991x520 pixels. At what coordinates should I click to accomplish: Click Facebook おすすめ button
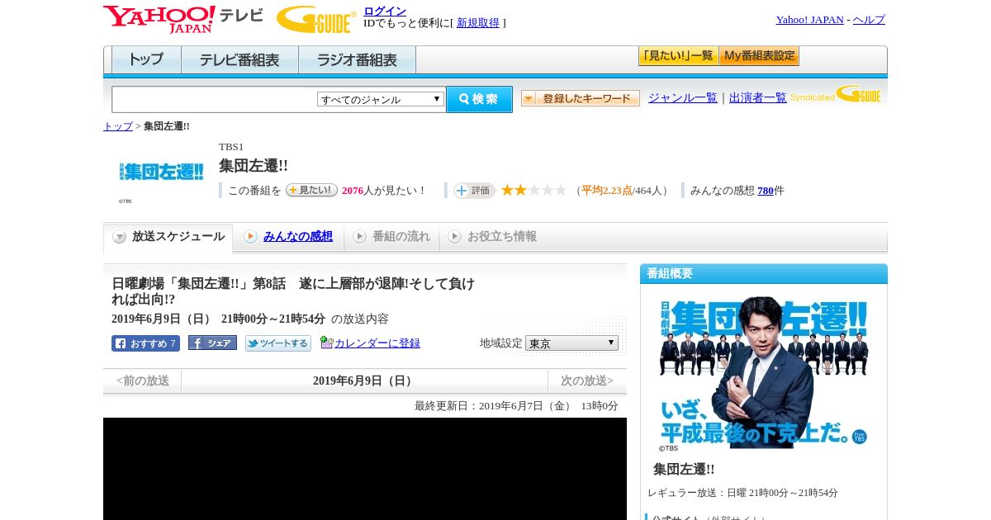pyautogui.click(x=145, y=343)
